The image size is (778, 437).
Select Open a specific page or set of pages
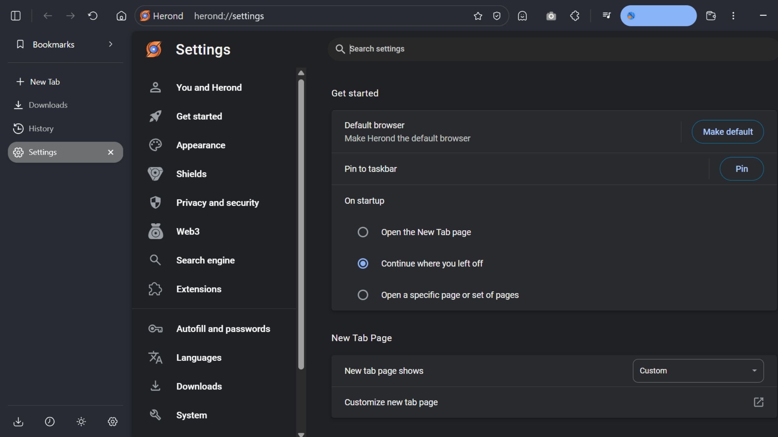click(363, 294)
